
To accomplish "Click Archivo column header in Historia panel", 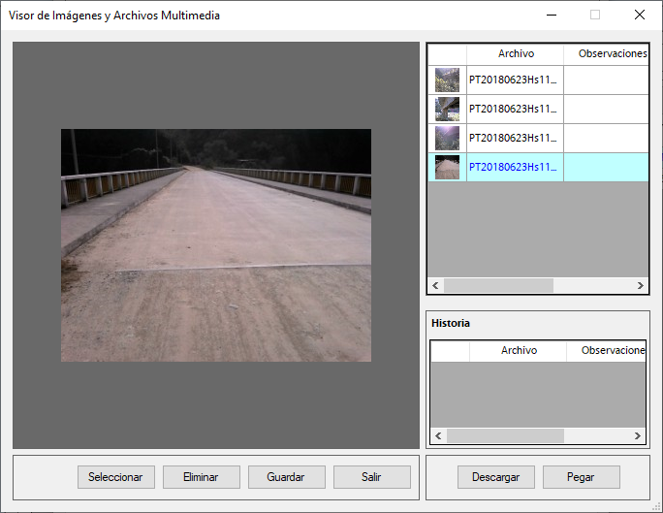I will click(518, 351).
